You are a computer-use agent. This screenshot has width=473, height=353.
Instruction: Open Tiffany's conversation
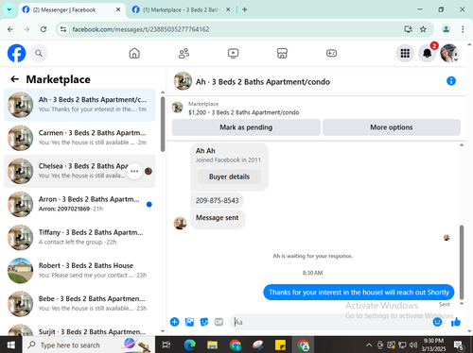point(79,237)
